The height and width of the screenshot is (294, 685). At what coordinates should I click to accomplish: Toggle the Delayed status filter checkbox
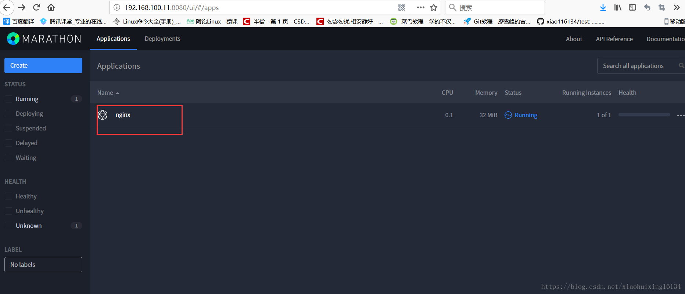[x=8, y=143]
